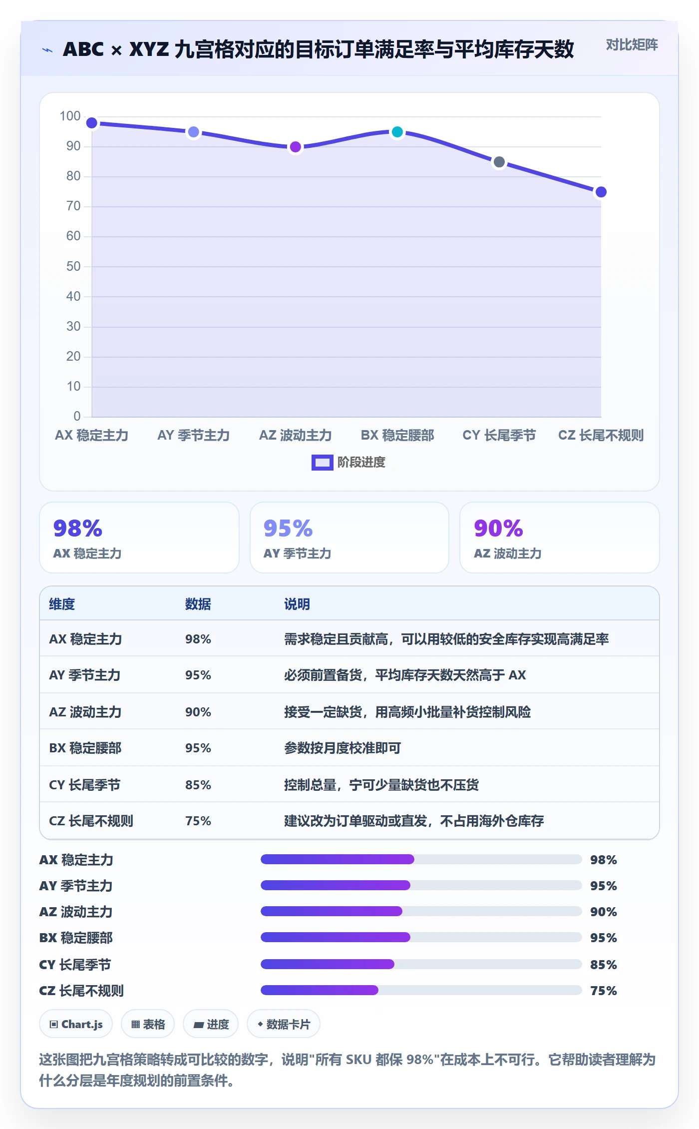
Task: Click the AX 稳定主力 data point on chart
Action: 92,123
